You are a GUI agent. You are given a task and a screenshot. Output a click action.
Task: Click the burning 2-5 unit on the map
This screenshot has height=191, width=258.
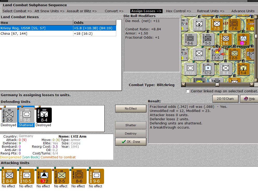[217, 55]
